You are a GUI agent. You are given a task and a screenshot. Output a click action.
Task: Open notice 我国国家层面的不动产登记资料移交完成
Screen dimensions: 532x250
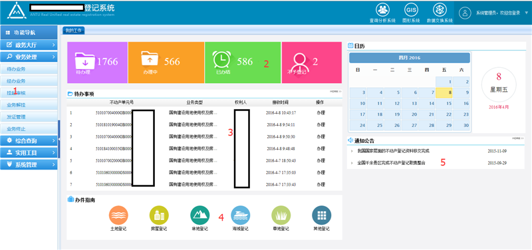coord(393,151)
